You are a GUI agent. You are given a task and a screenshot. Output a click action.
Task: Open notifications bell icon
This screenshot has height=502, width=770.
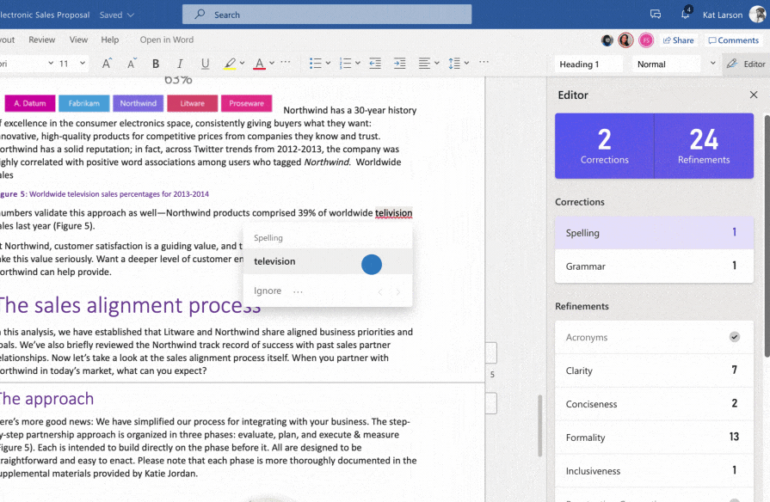(x=686, y=15)
